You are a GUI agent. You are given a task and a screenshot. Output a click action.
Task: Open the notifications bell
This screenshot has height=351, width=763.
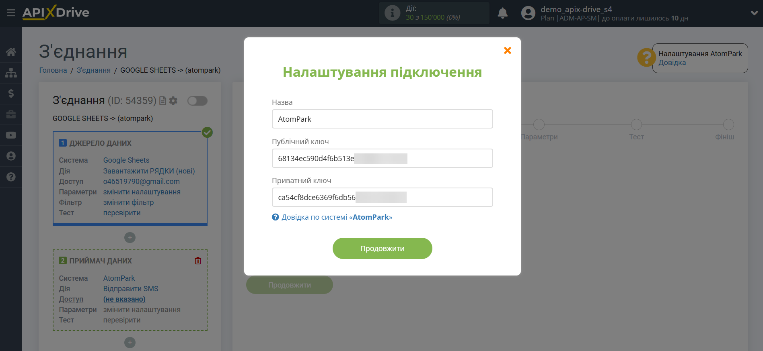point(502,13)
